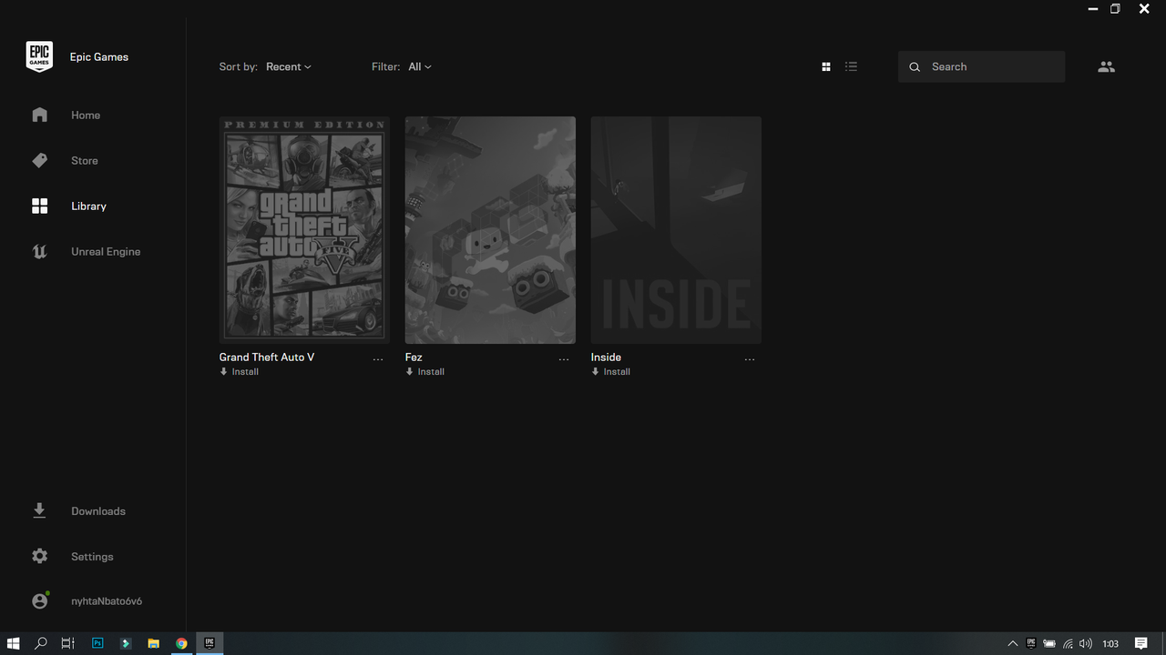
Task: Open Task View on the taskbar
Action: click(x=67, y=643)
